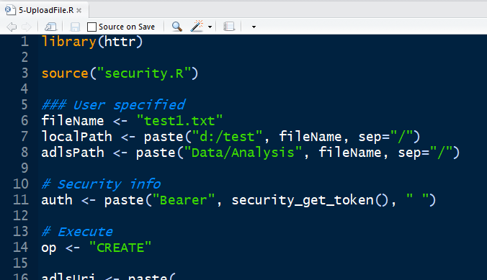Screen dimensions: 487x280
Task: Click the fileName variable on line 6
Action: [73, 120]
